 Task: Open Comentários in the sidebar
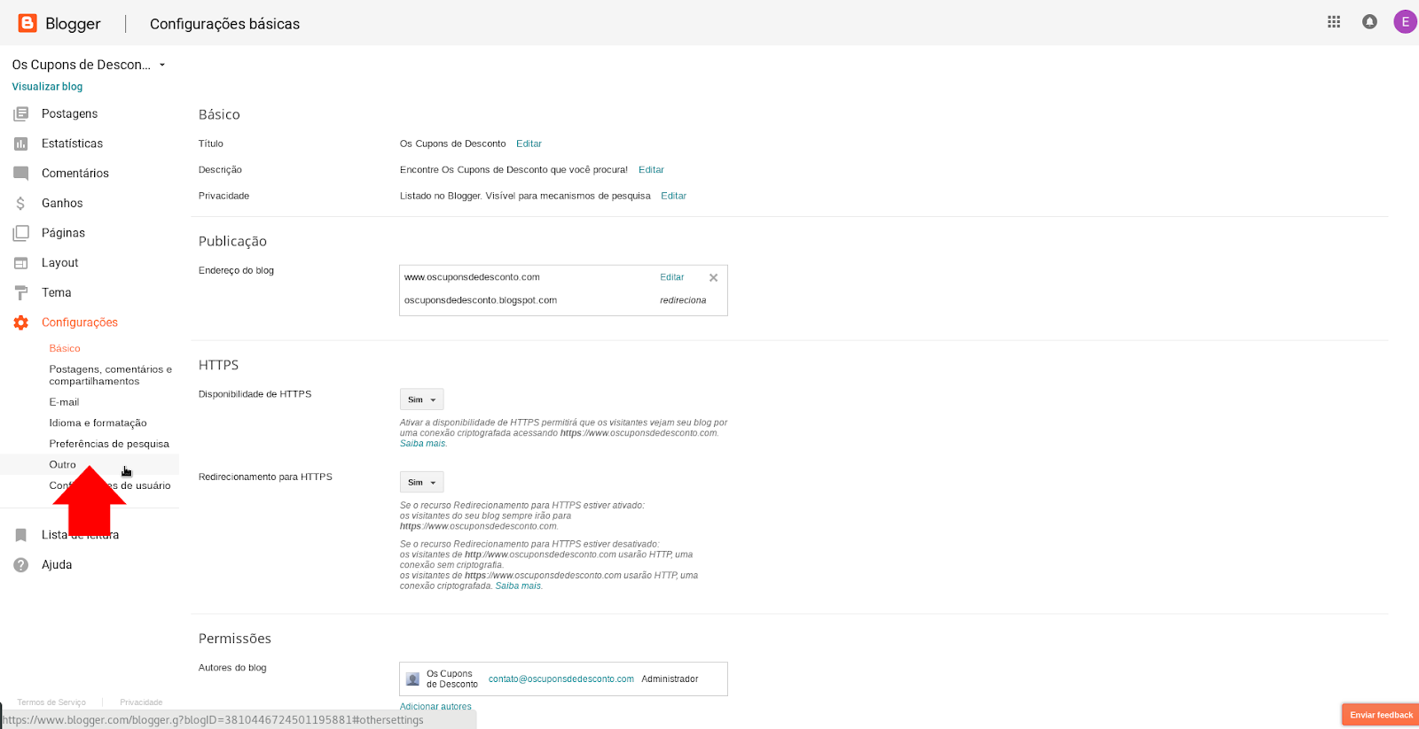click(75, 174)
